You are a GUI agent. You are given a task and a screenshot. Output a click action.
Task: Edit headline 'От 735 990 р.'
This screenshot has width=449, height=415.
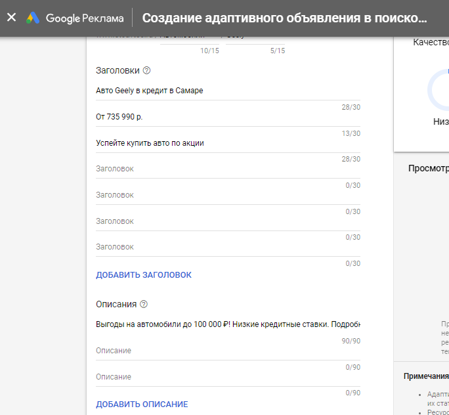(x=228, y=117)
